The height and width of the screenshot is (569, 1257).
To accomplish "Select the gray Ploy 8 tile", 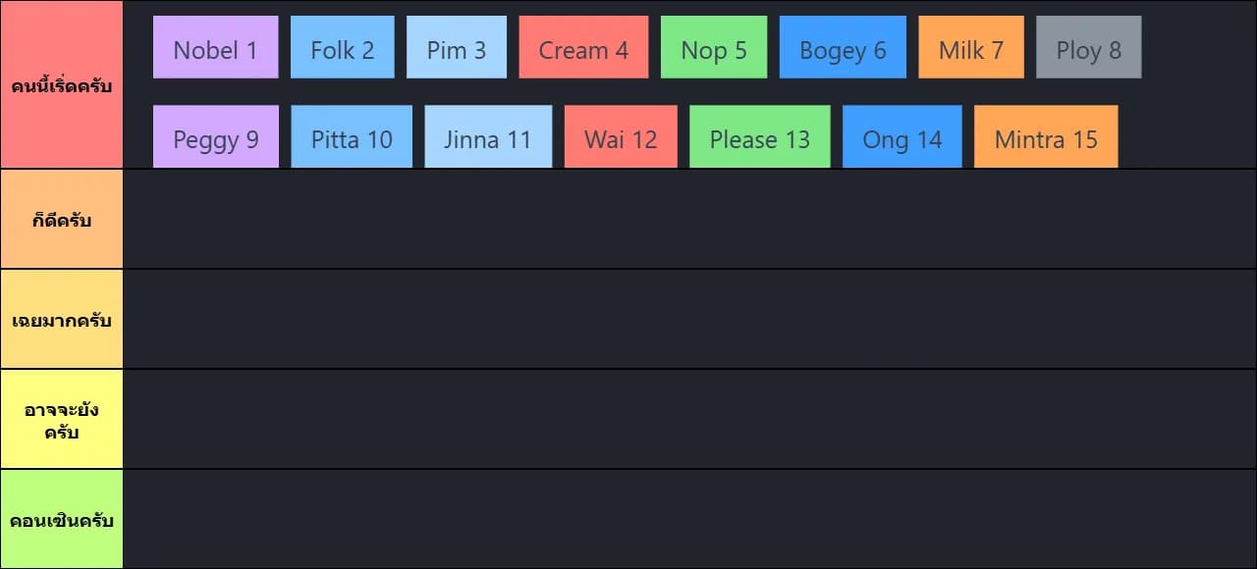I will (1088, 47).
